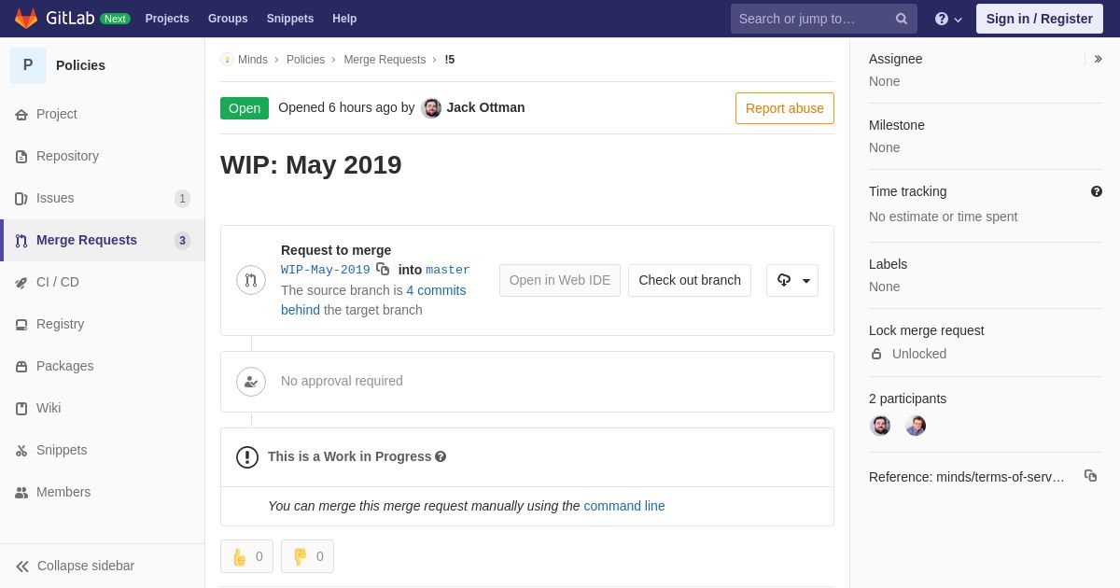Click the approval user-check icon
Image resolution: width=1120 pixels, height=588 pixels.
251,382
